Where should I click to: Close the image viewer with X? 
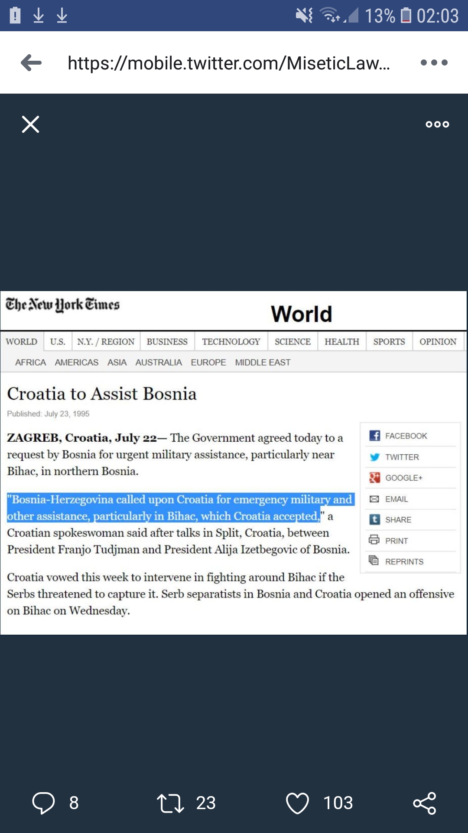tap(31, 125)
